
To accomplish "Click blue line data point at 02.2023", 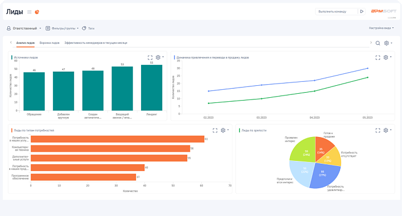I will [209, 91].
